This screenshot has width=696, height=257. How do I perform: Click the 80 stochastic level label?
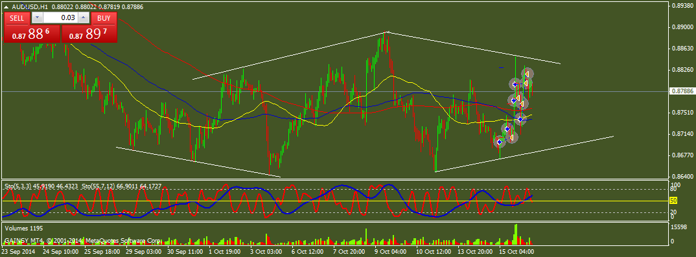(x=674, y=189)
